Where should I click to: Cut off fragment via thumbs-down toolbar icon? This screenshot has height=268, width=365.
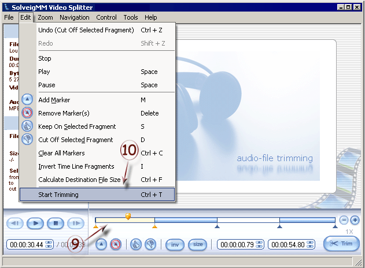point(150,244)
